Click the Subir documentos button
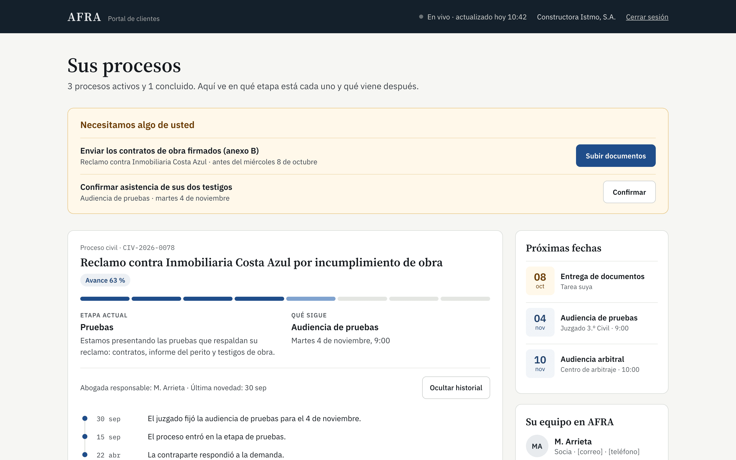The width and height of the screenshot is (736, 460). tap(616, 156)
